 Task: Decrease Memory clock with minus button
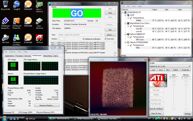pyautogui.click(x=186, y=109)
